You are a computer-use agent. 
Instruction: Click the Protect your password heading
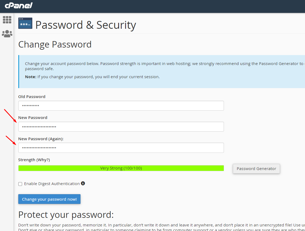click(x=66, y=215)
